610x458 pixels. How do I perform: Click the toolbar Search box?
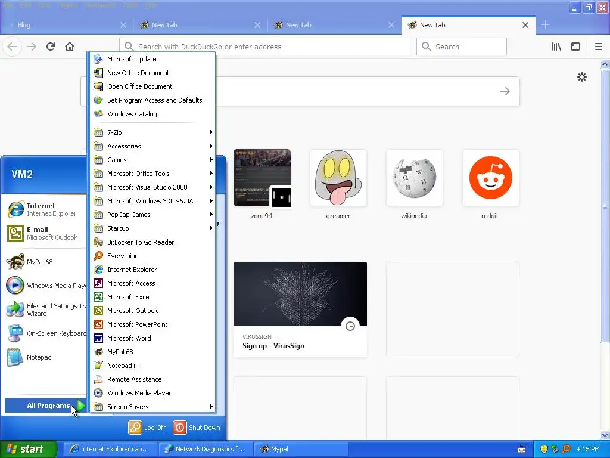pos(462,47)
